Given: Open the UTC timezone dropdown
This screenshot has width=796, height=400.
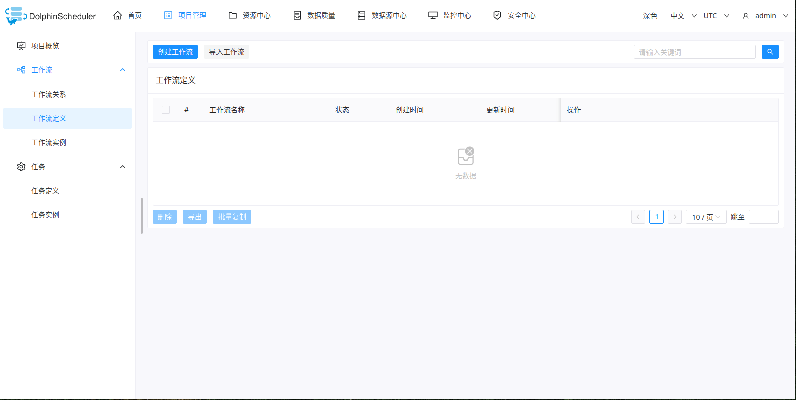Looking at the screenshot, I should tap(716, 16).
